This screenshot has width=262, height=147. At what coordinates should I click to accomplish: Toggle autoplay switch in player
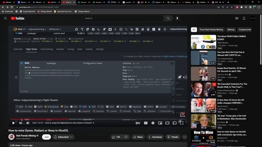click(x=138, y=123)
